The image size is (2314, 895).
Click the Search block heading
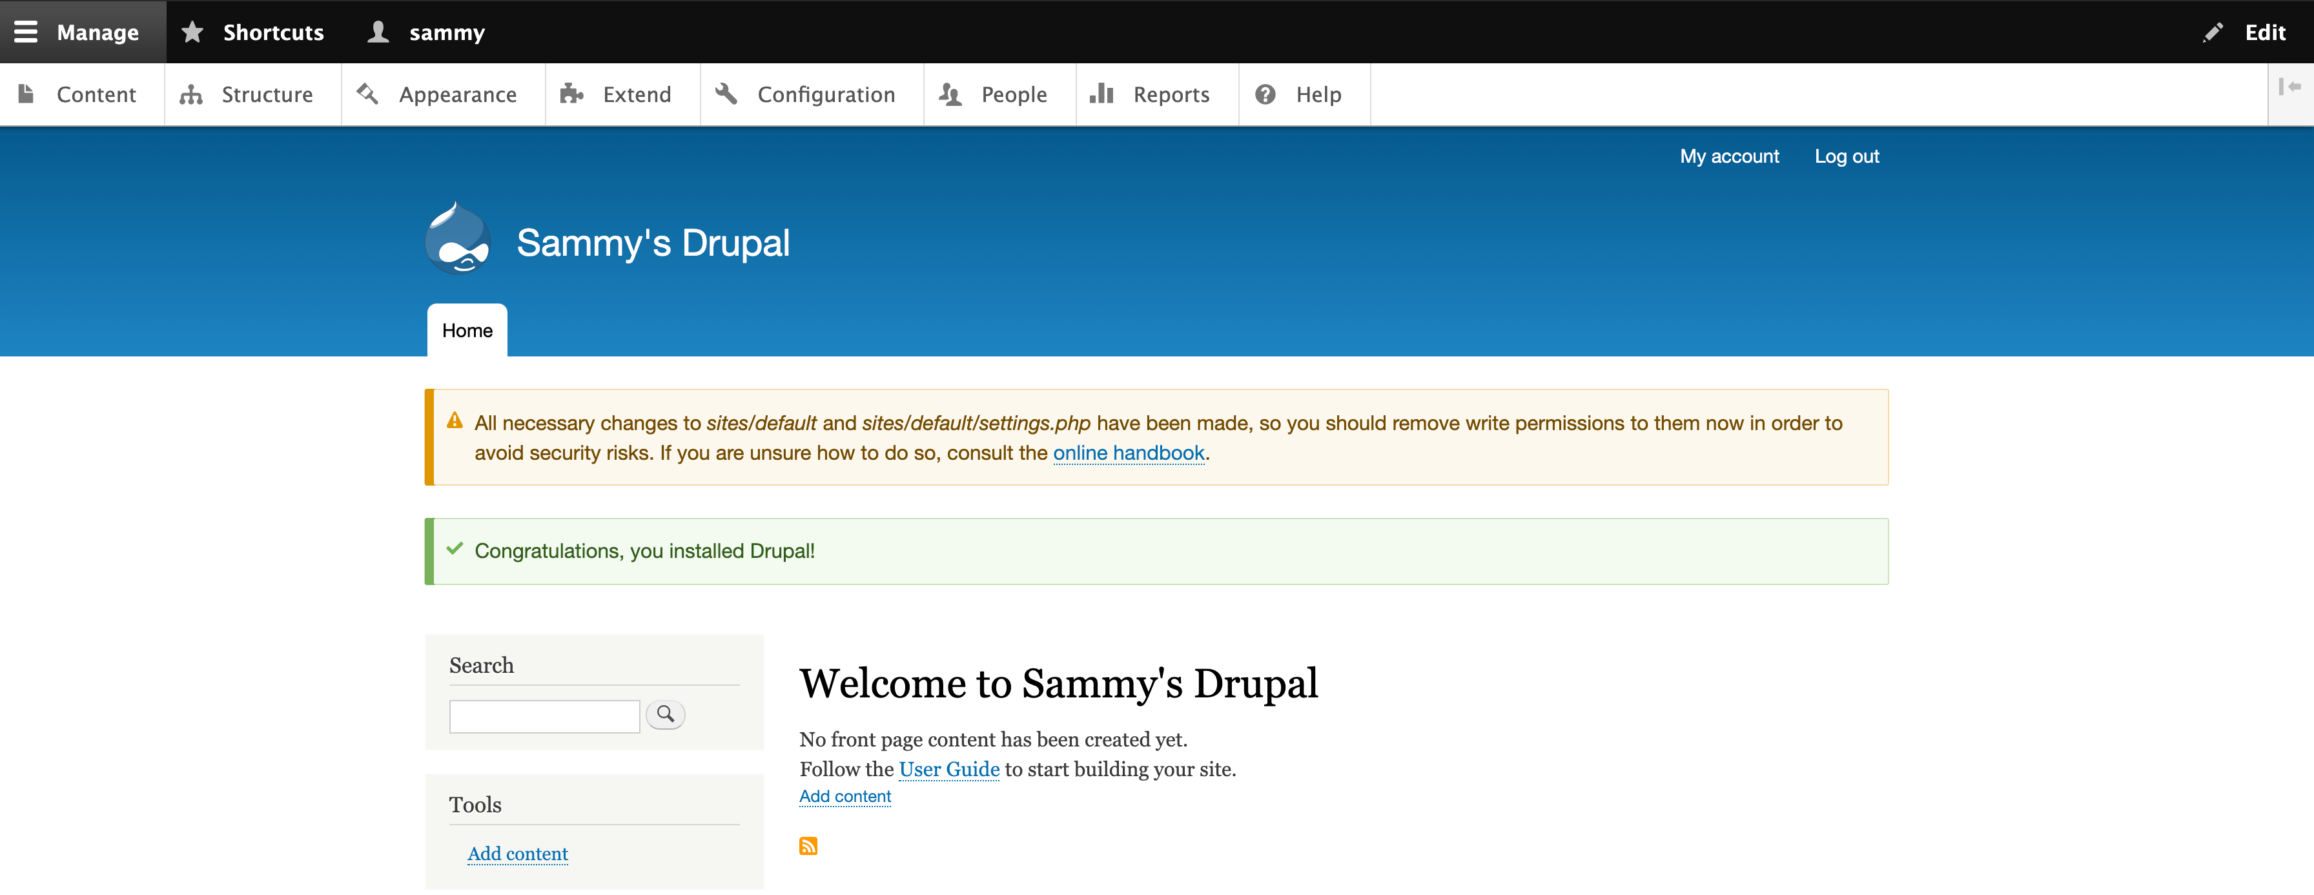click(x=482, y=665)
